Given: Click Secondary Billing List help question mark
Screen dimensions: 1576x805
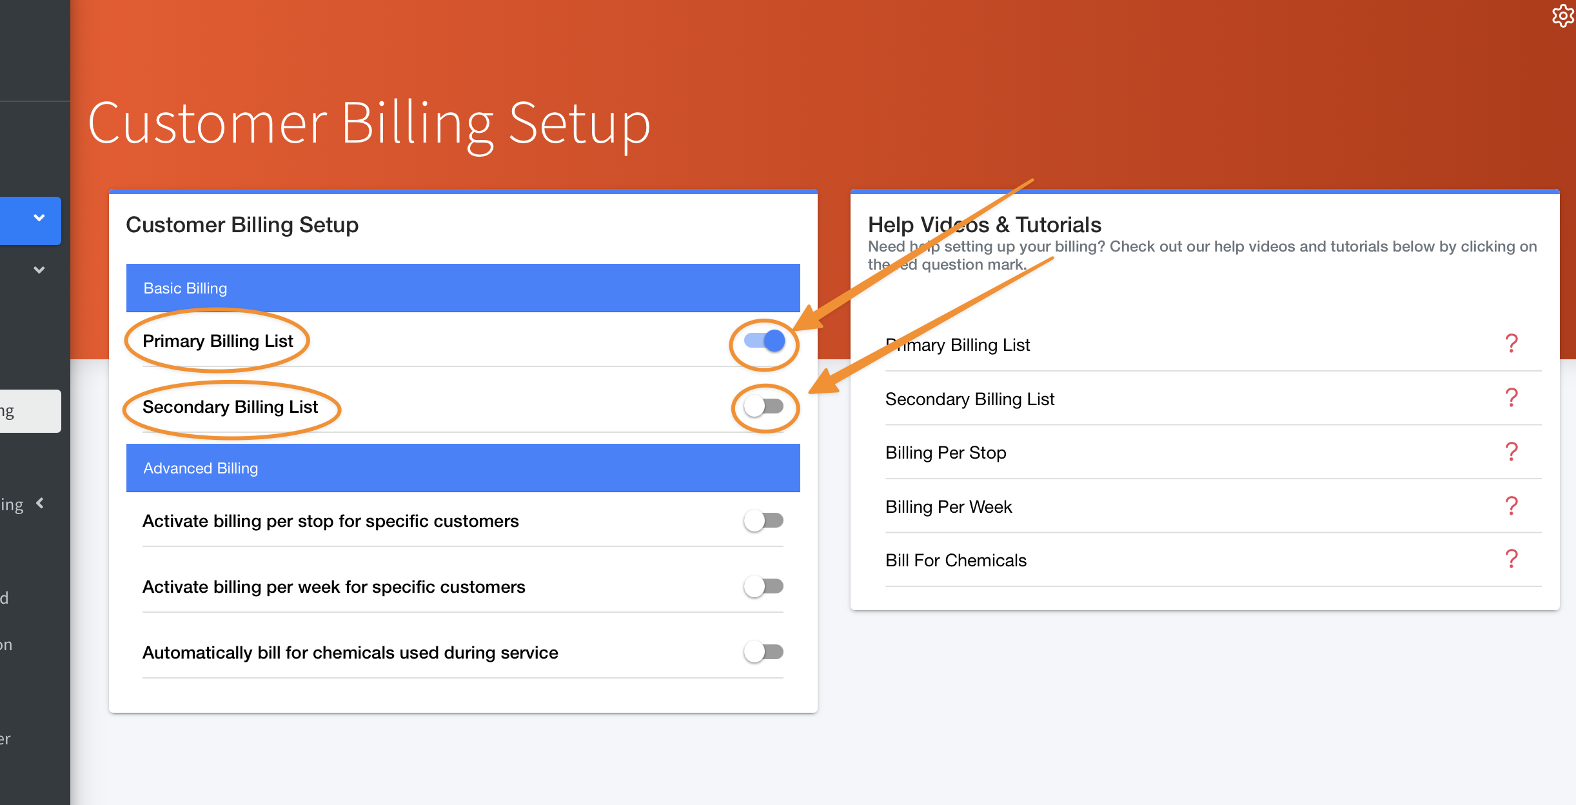Looking at the screenshot, I should [1511, 397].
